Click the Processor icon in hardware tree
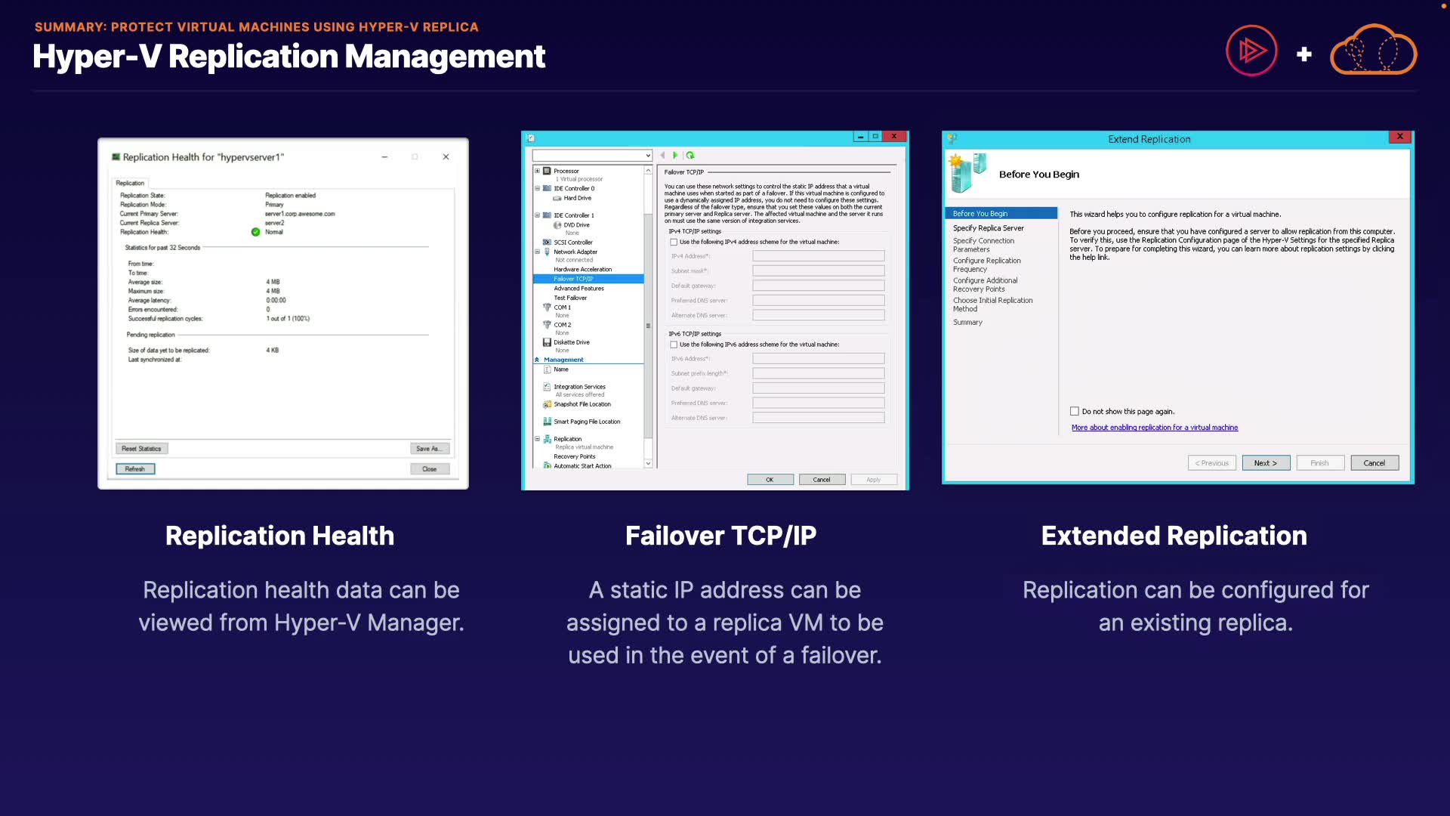 pos(548,171)
